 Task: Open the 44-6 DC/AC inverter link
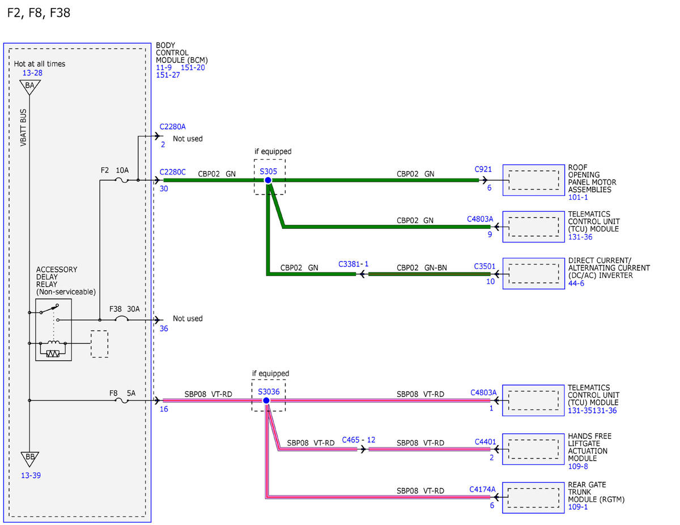click(x=576, y=283)
